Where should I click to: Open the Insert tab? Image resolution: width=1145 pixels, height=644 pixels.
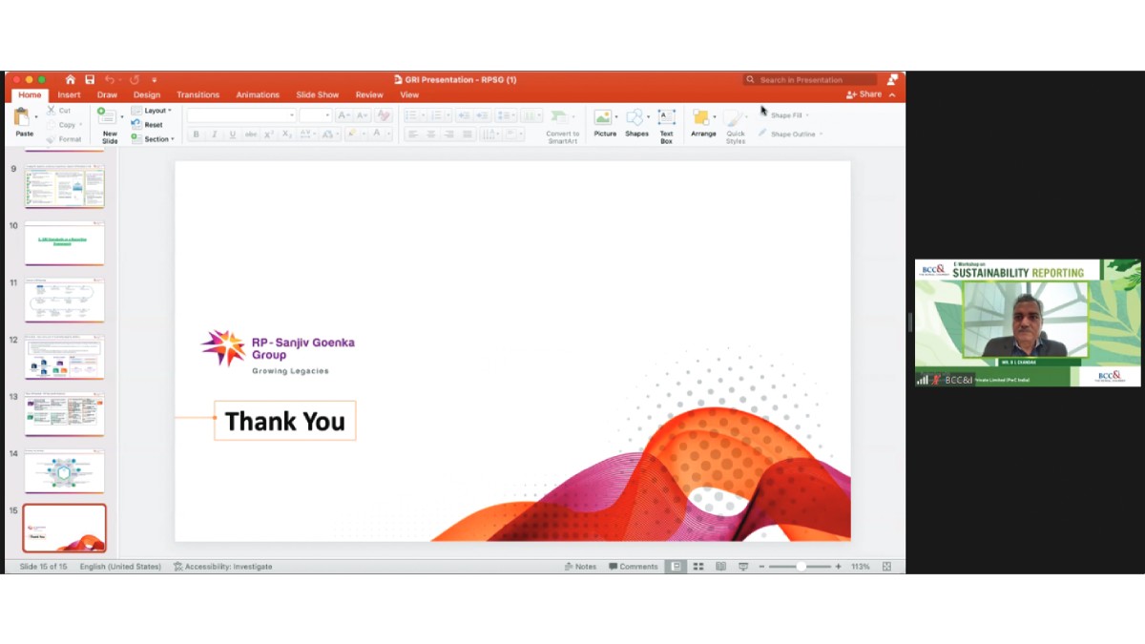point(69,94)
